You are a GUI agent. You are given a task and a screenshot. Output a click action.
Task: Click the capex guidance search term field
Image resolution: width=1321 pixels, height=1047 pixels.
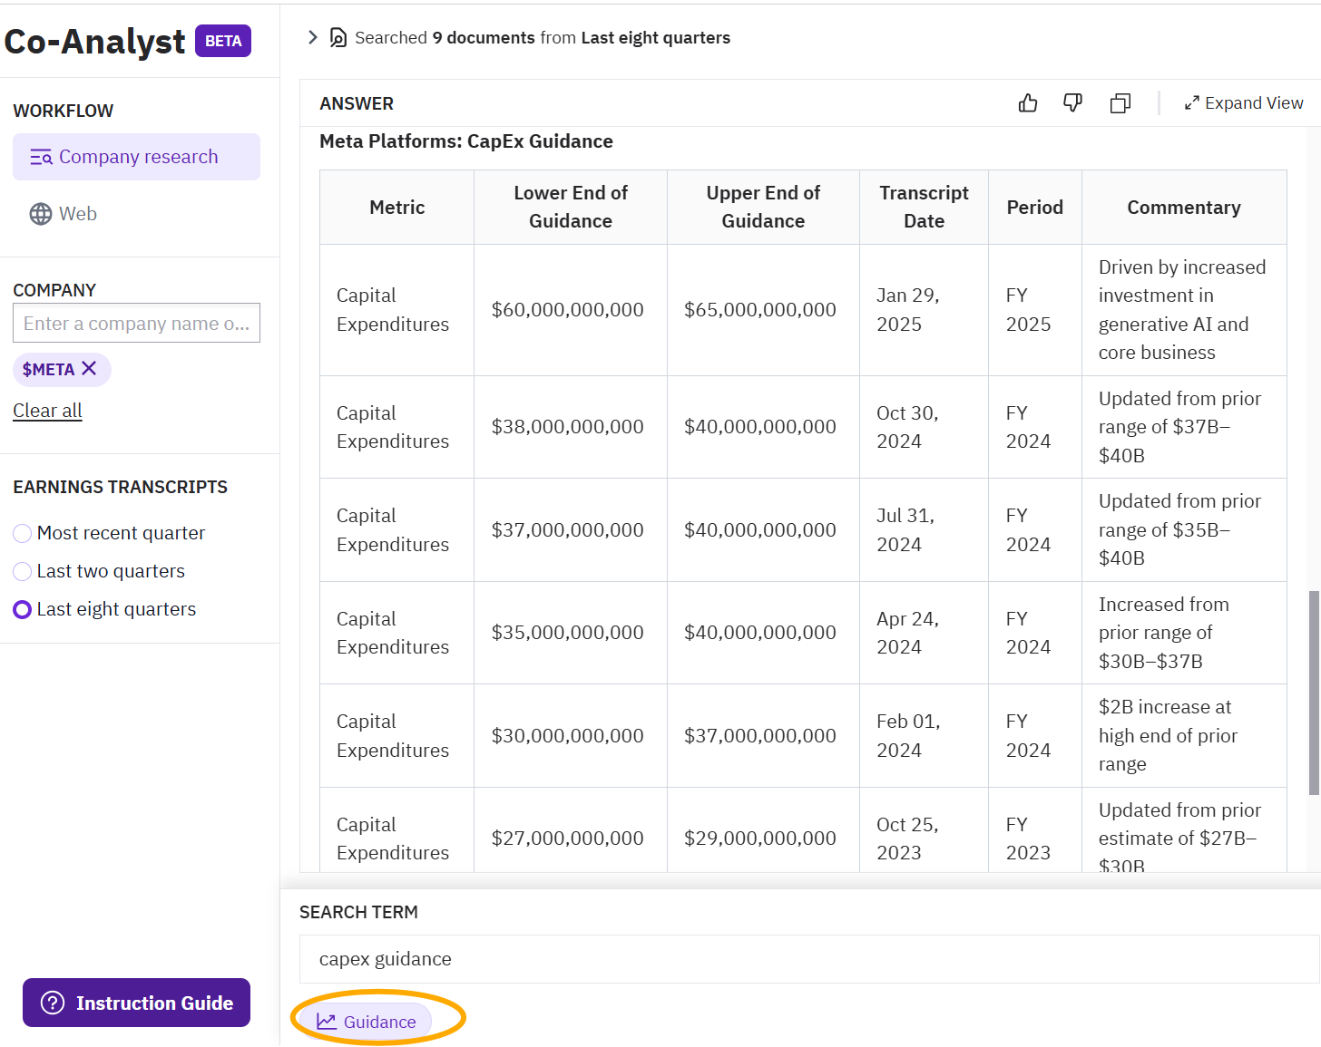(x=807, y=959)
